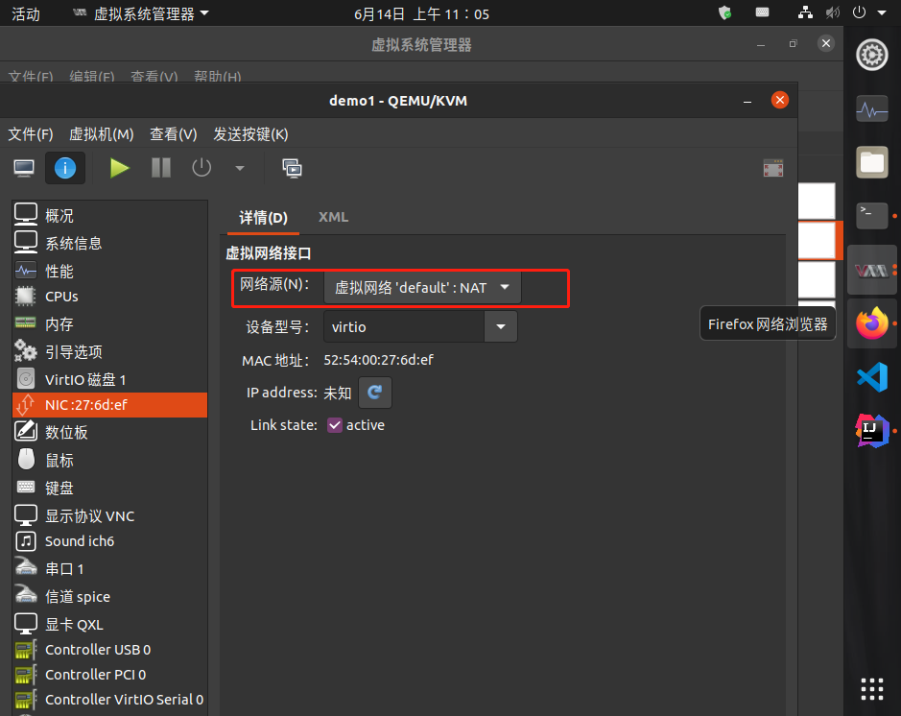The image size is (901, 716).
Task: Select Controller PCI 0 entry
Action: (x=109, y=675)
